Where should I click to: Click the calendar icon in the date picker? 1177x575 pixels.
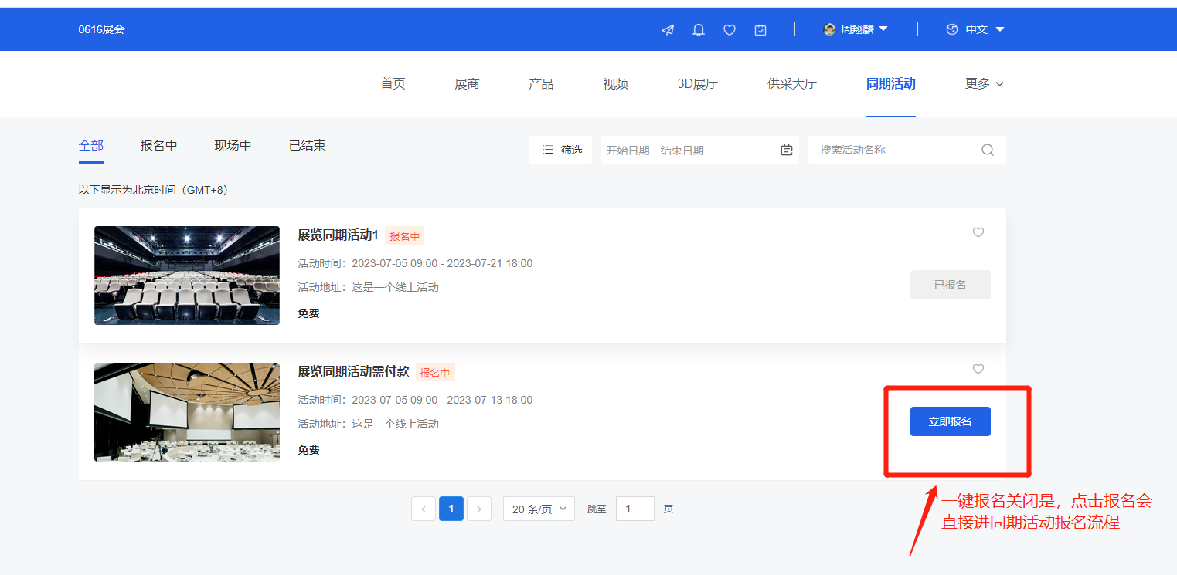(786, 150)
